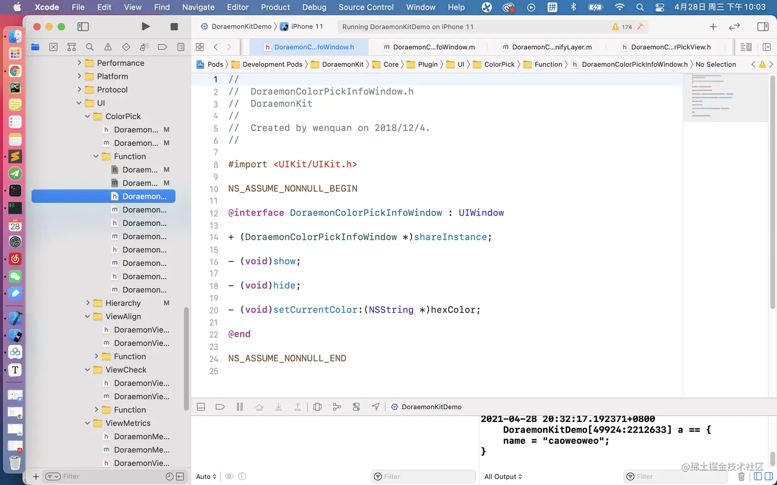Open the Source Control navigator

pos(53,47)
